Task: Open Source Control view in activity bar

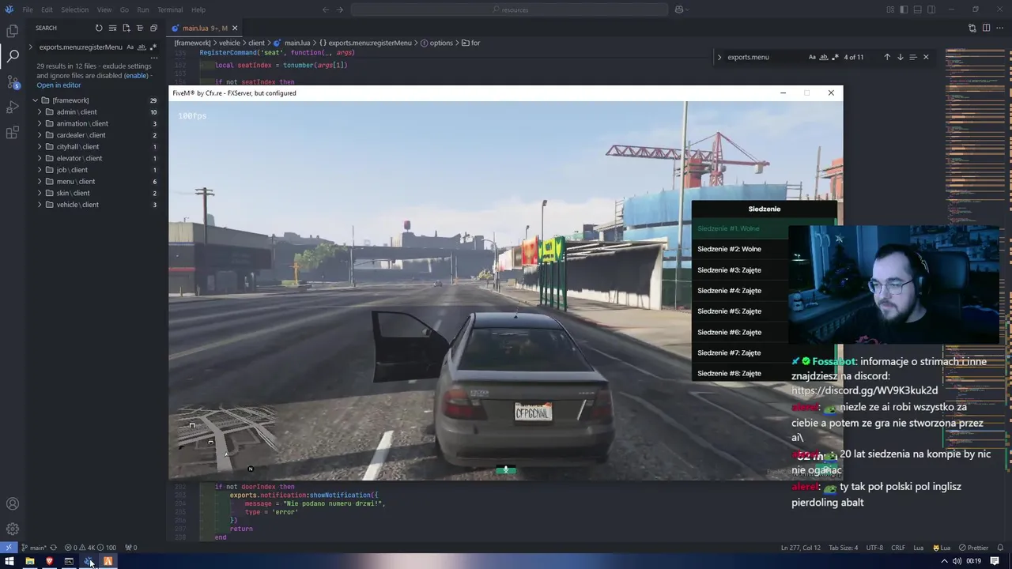Action: pyautogui.click(x=13, y=81)
